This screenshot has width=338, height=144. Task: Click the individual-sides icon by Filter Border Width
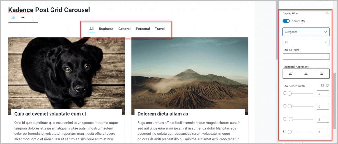coord(327,85)
